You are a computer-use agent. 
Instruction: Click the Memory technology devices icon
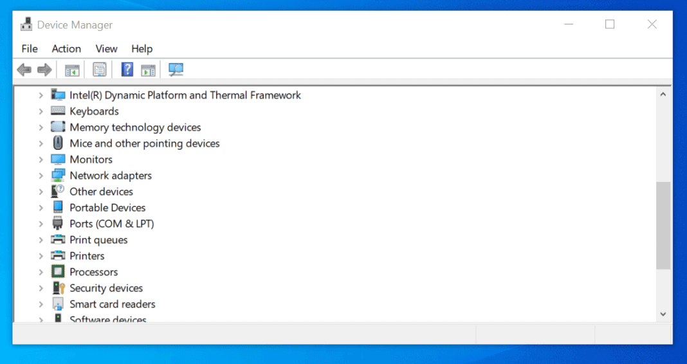point(58,127)
